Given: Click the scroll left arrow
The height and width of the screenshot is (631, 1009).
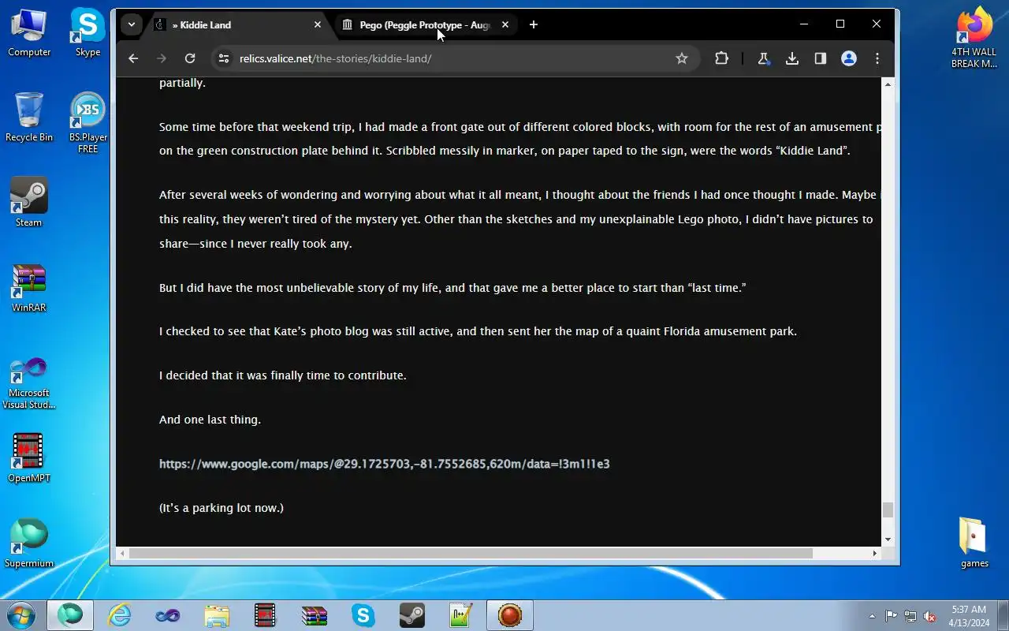Looking at the screenshot, I should coord(122,553).
